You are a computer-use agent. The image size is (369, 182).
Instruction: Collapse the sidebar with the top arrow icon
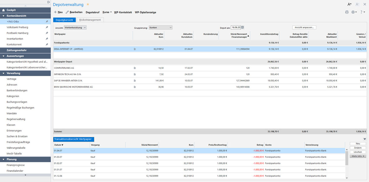tap(49, 2)
